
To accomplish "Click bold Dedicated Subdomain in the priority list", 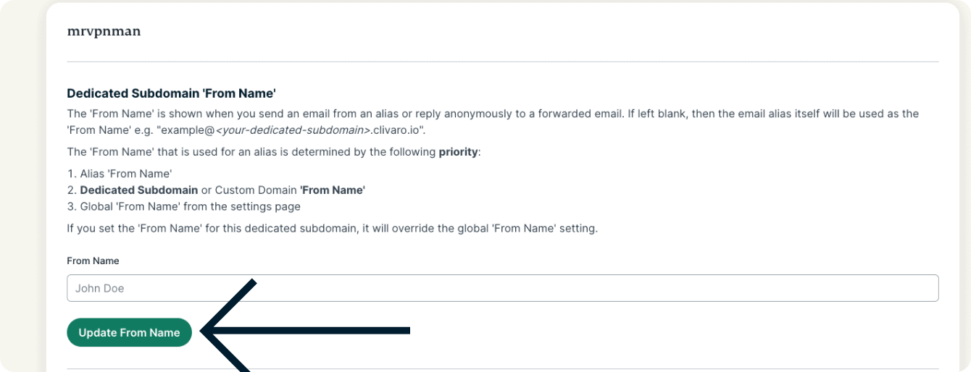I will click(x=138, y=190).
